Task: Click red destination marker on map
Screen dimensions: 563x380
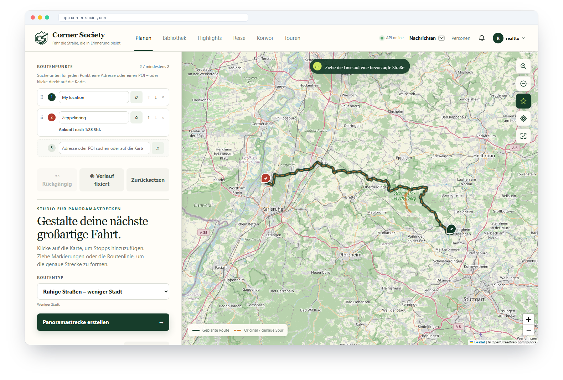Action: [266, 178]
